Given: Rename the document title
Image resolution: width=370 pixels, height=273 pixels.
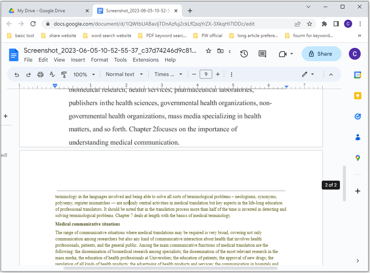Looking at the screenshot, I should [110, 50].
